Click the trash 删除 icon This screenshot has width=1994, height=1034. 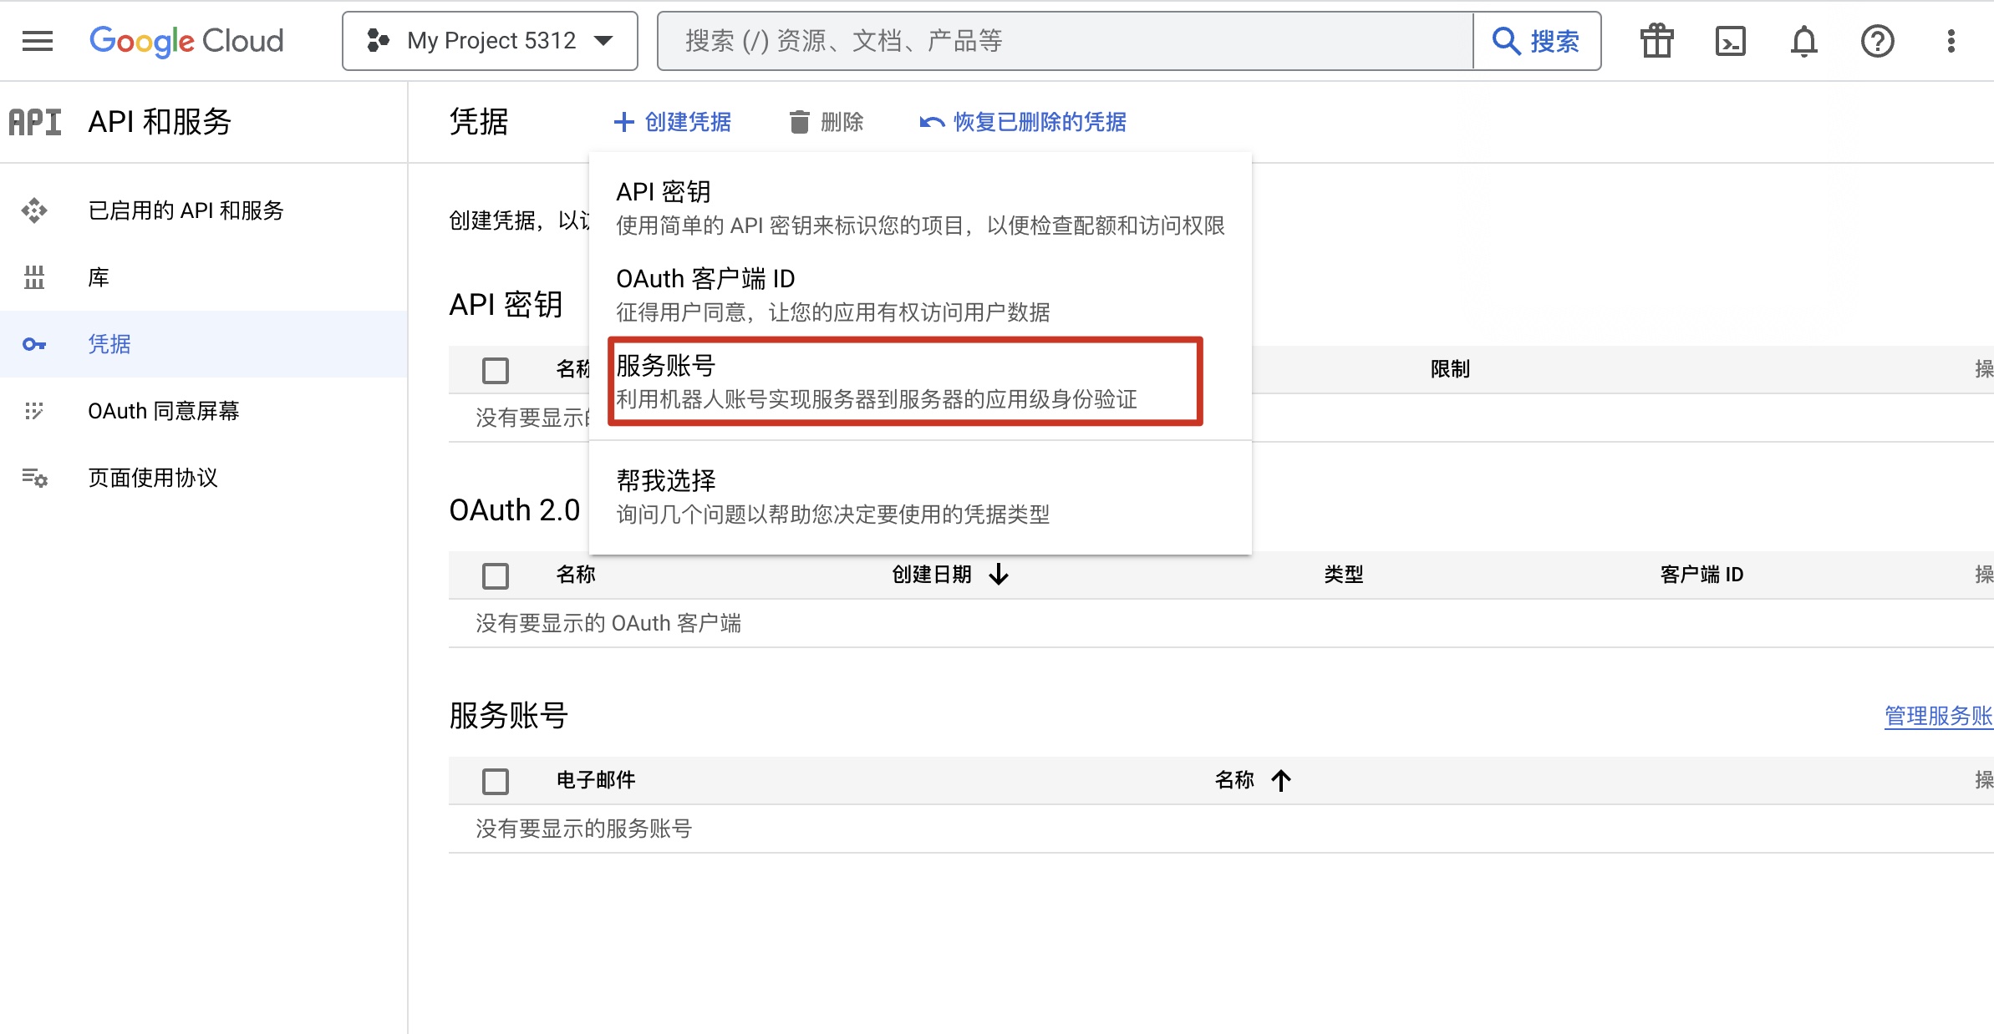coord(800,122)
